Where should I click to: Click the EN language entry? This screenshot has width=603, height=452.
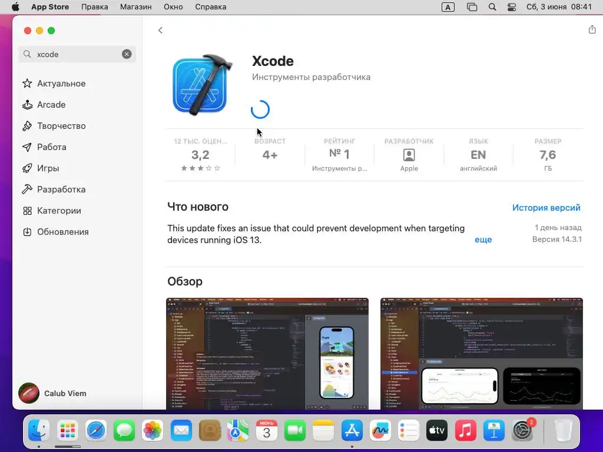point(478,155)
